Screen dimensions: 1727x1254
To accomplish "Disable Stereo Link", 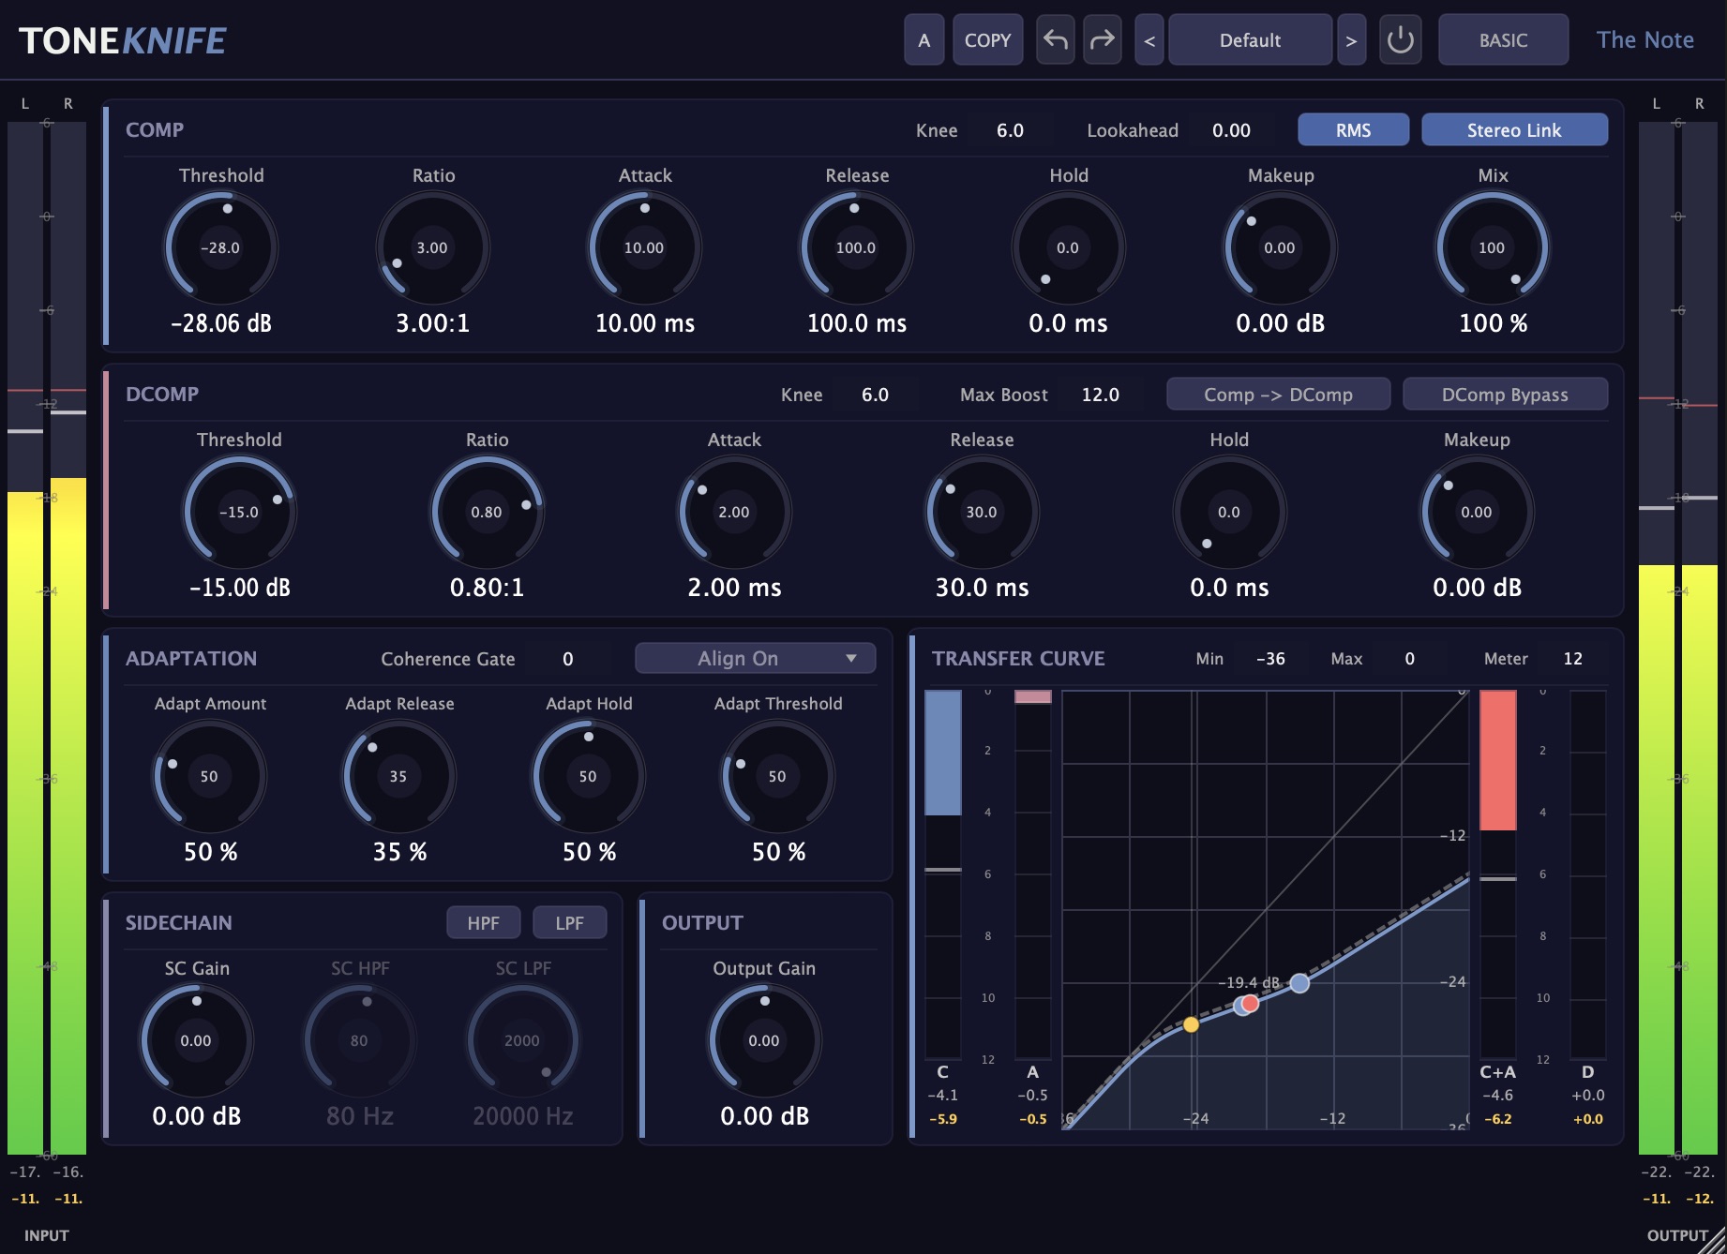I will point(1514,129).
